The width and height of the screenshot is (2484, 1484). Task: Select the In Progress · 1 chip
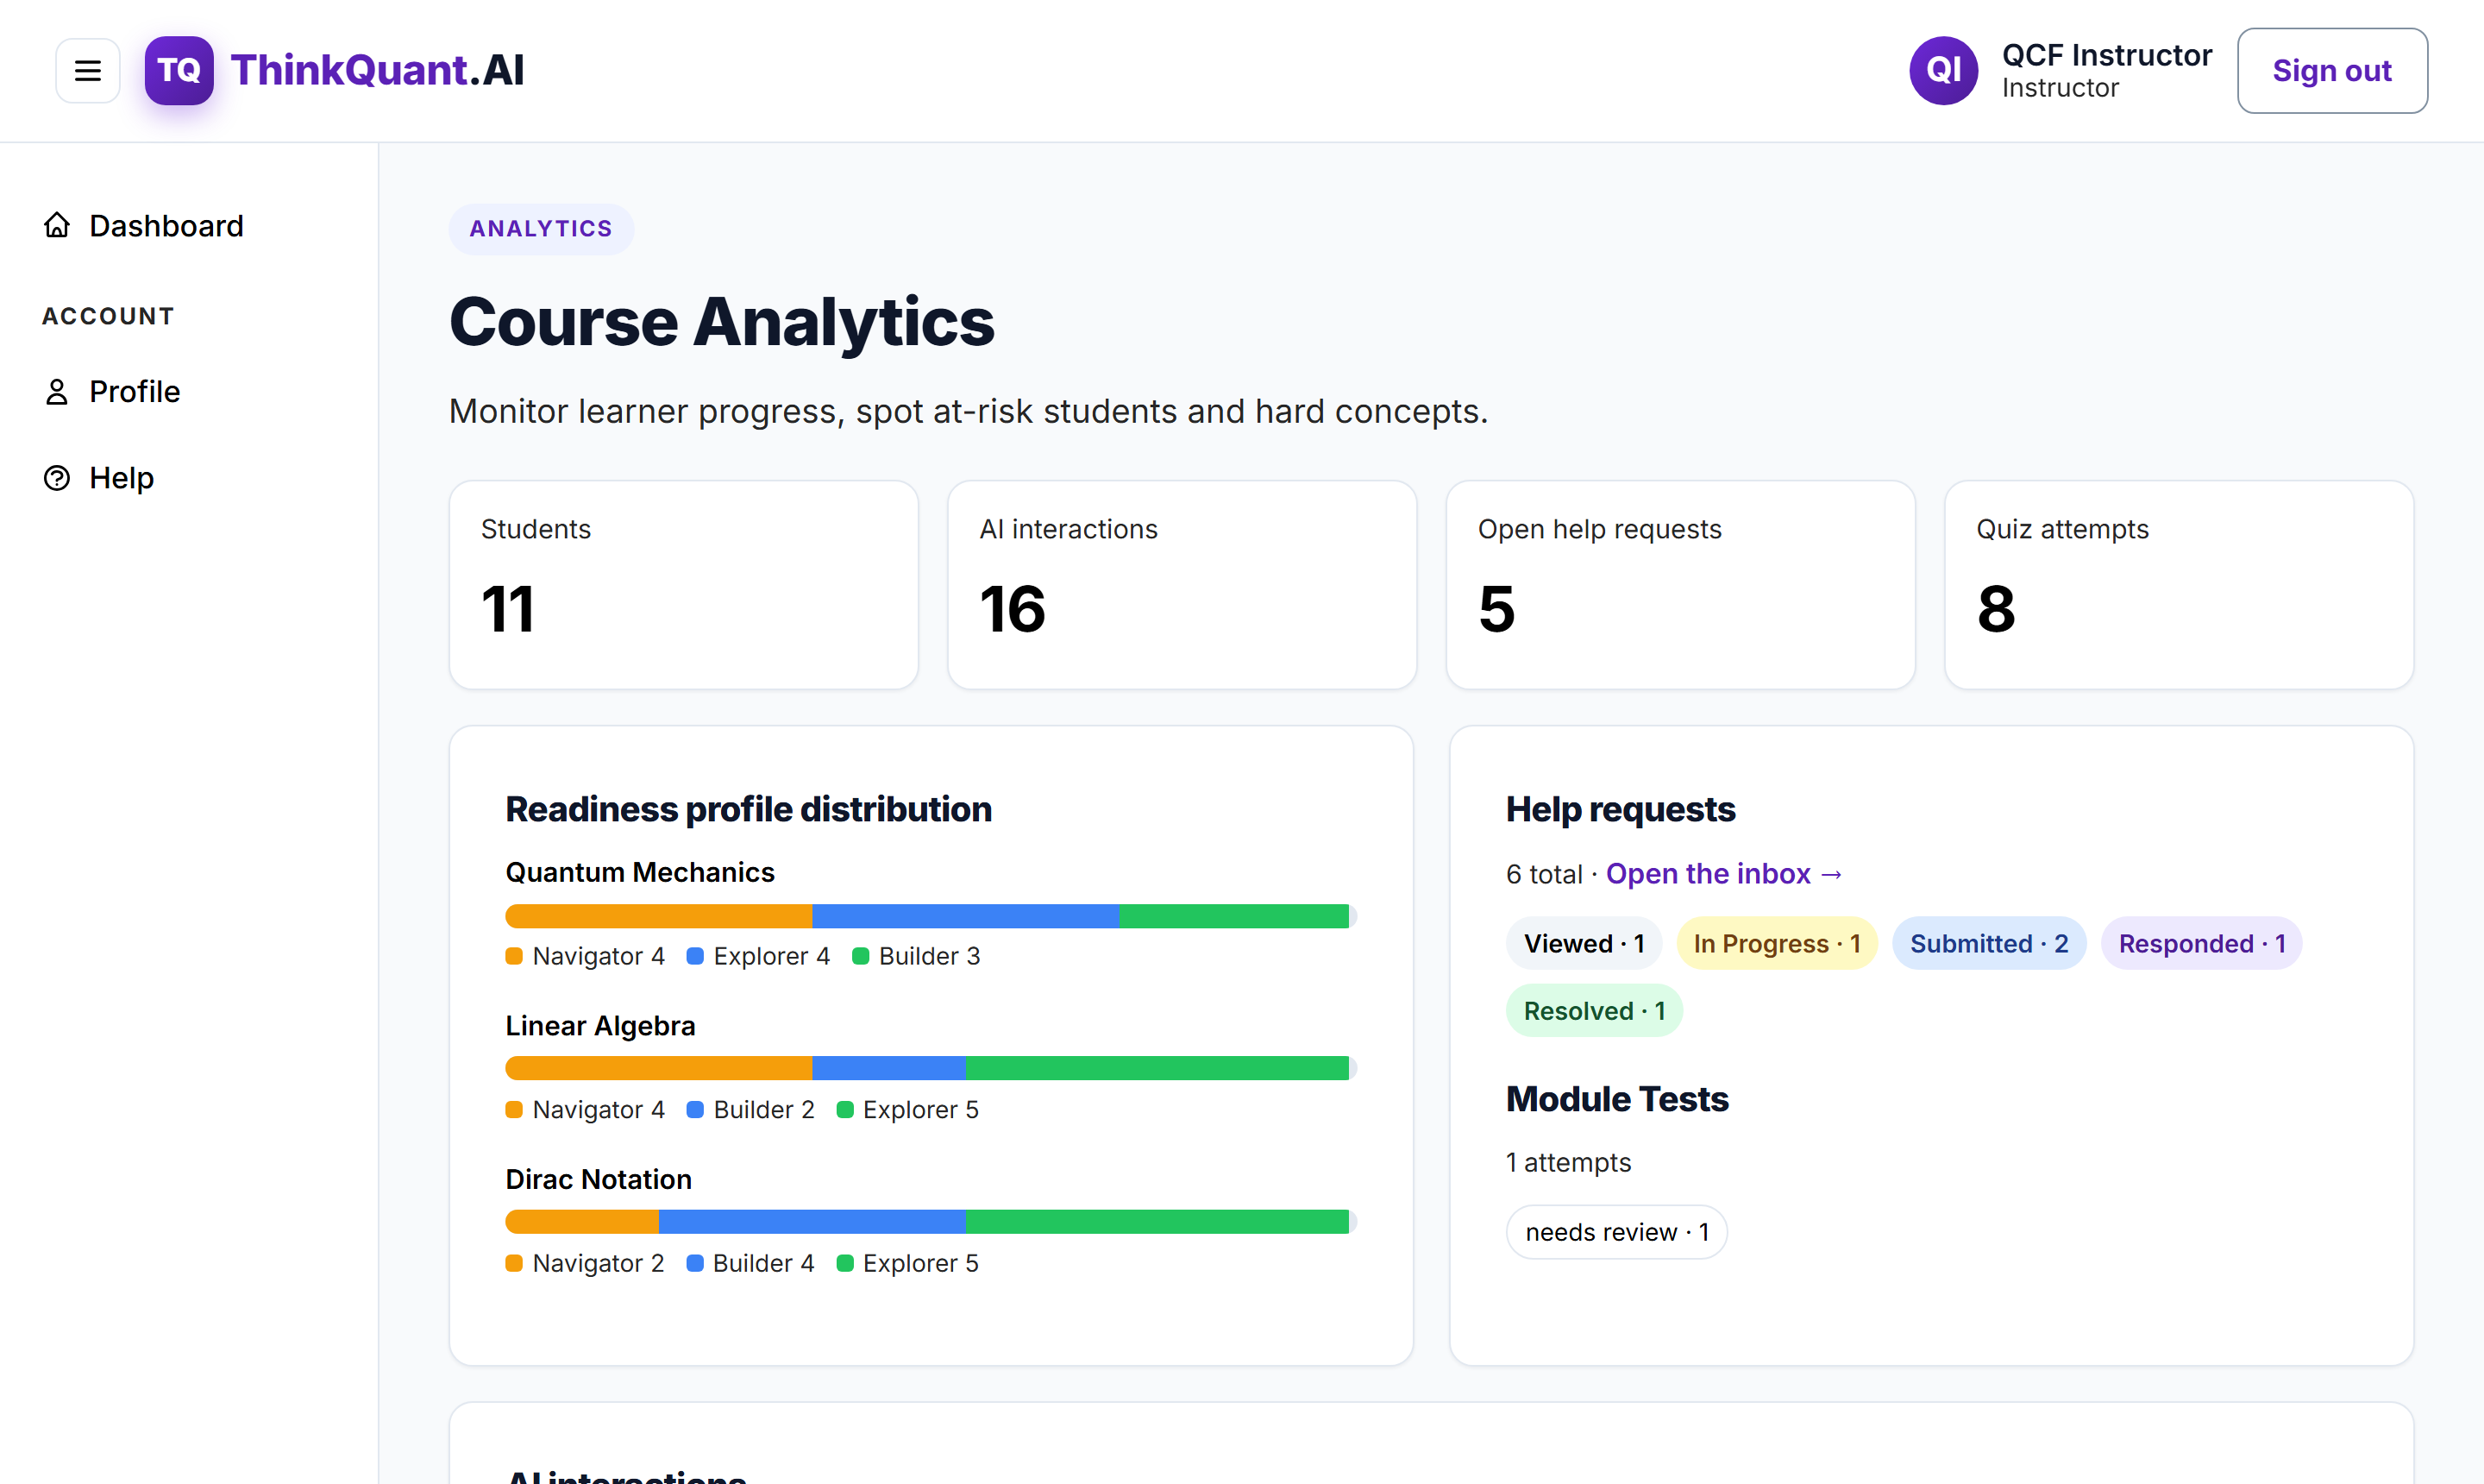(1776, 943)
